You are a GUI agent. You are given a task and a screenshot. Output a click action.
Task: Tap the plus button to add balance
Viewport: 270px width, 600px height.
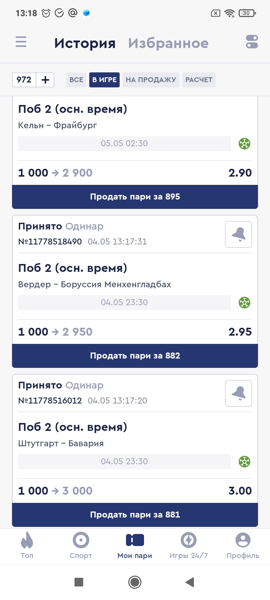(45, 80)
